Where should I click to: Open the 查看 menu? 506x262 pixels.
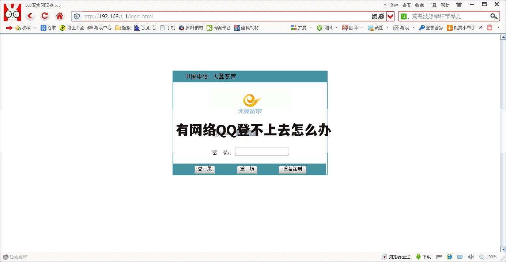[x=407, y=5]
